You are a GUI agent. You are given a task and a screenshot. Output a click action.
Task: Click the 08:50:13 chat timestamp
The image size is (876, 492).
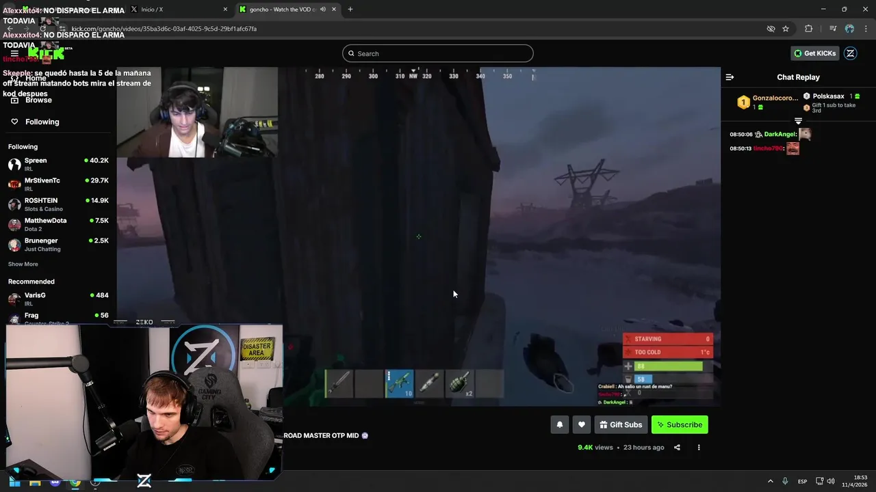(x=740, y=148)
